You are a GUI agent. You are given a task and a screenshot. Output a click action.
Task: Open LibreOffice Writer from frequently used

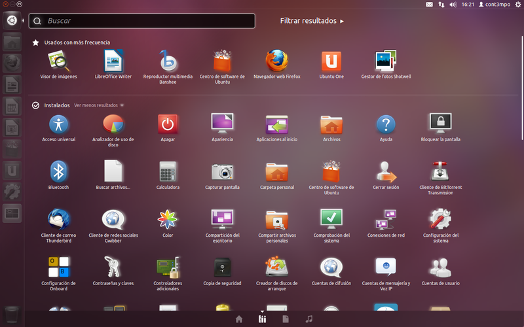(113, 61)
